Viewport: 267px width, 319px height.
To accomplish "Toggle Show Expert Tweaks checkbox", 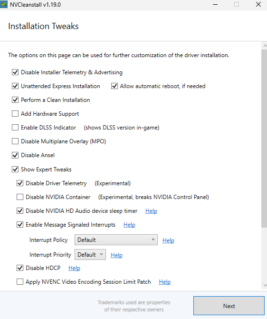I will pyautogui.click(x=15, y=169).
